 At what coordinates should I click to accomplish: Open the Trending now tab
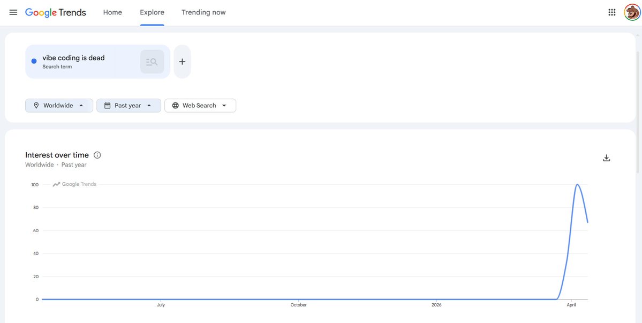[x=203, y=12]
